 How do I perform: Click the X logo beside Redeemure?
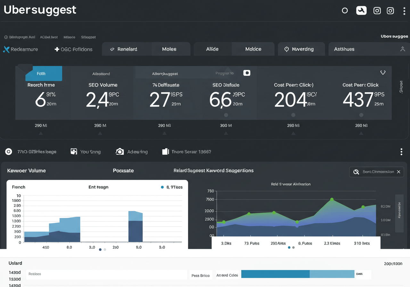(6, 49)
